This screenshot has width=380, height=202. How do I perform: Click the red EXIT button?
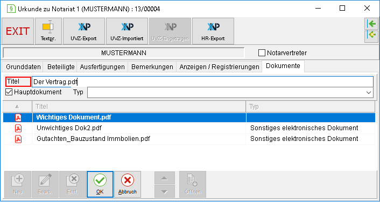(18, 31)
